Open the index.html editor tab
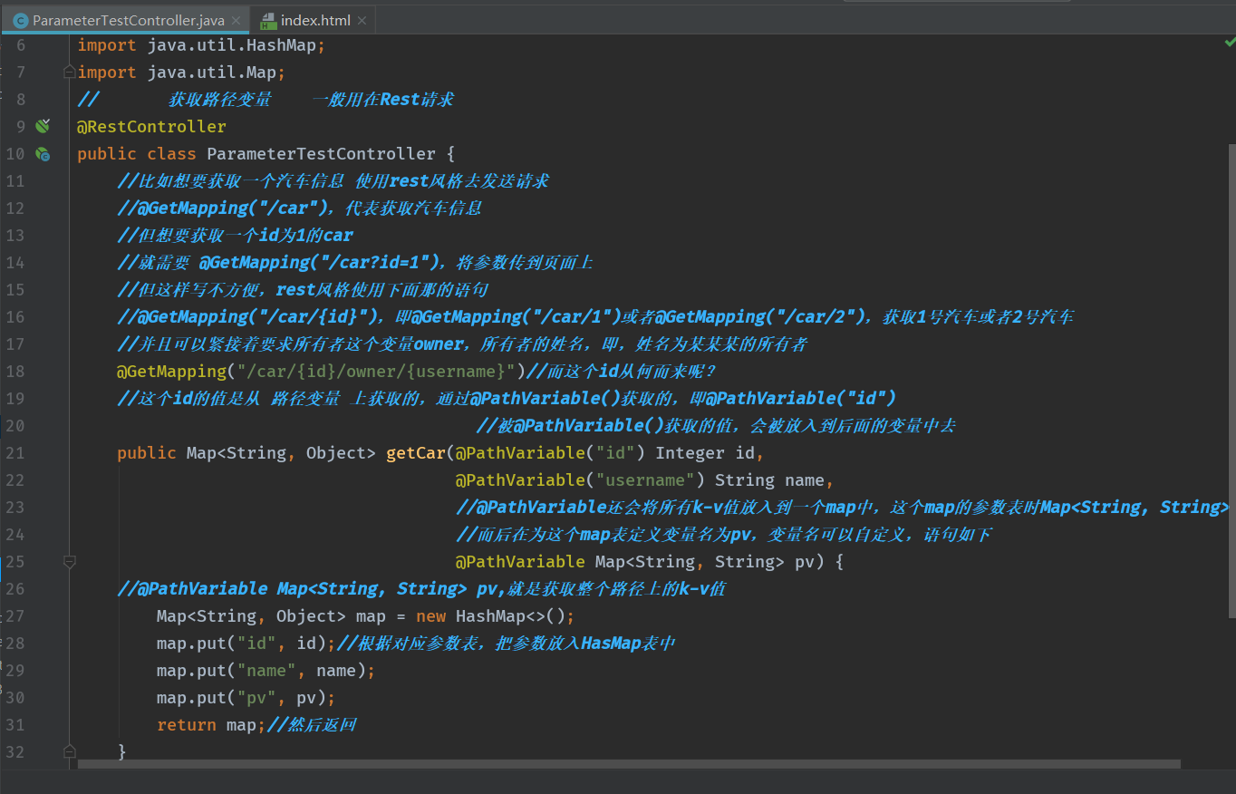 pyautogui.click(x=314, y=20)
